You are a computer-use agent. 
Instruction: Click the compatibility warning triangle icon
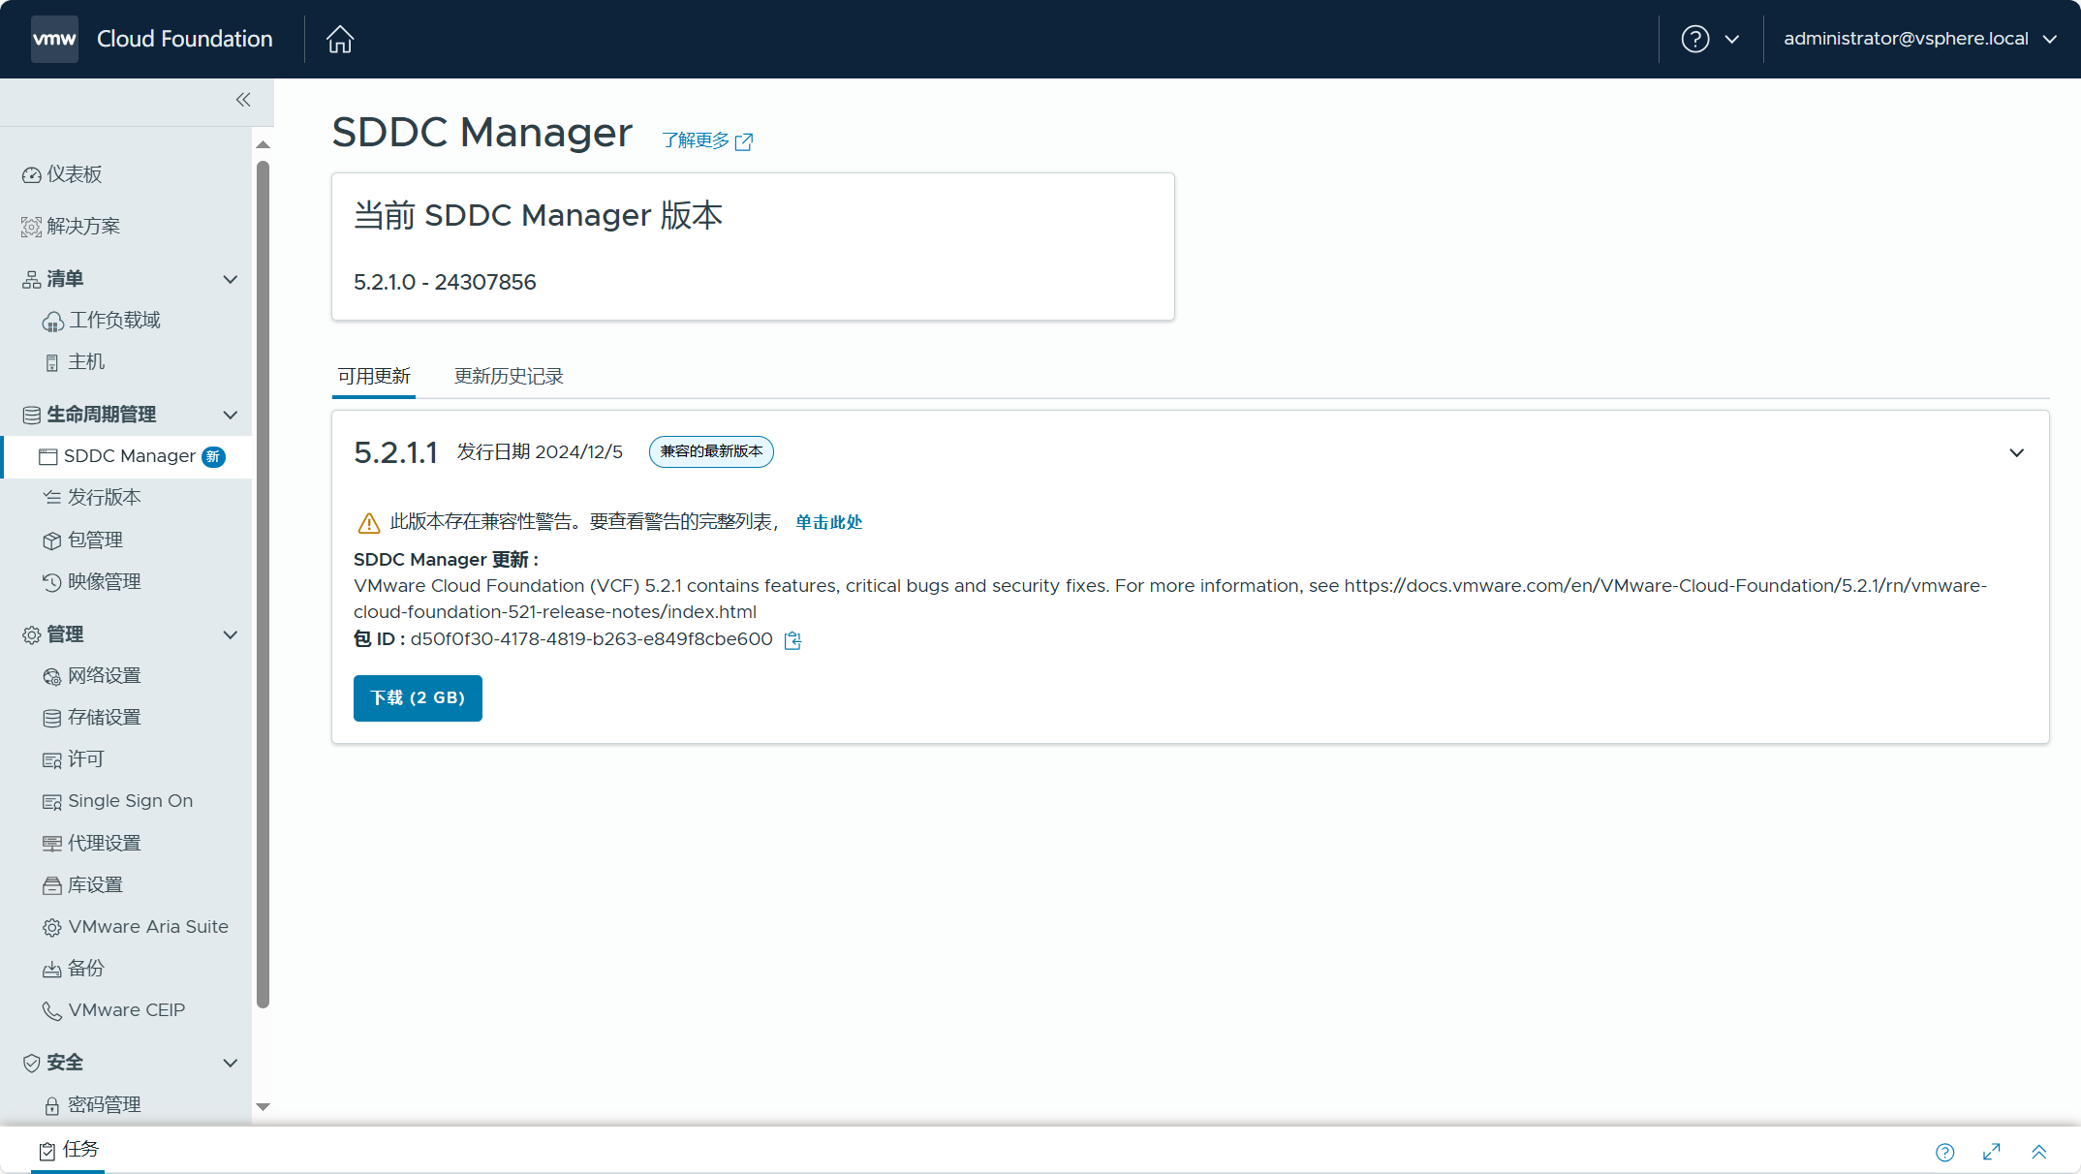pyautogui.click(x=369, y=523)
